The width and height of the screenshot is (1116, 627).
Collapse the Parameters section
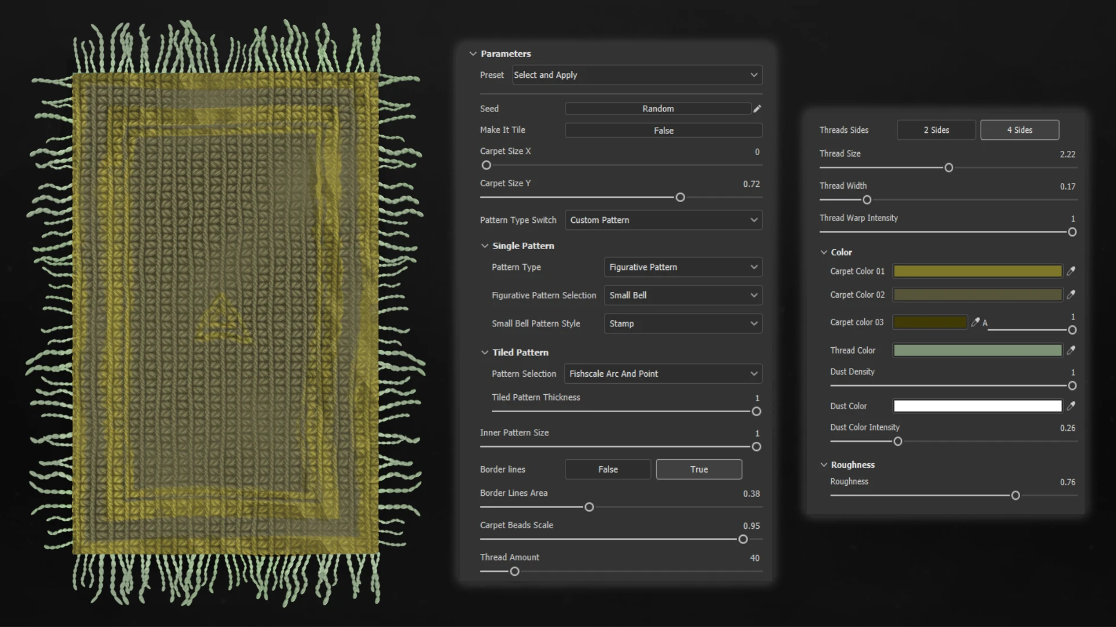(x=473, y=53)
